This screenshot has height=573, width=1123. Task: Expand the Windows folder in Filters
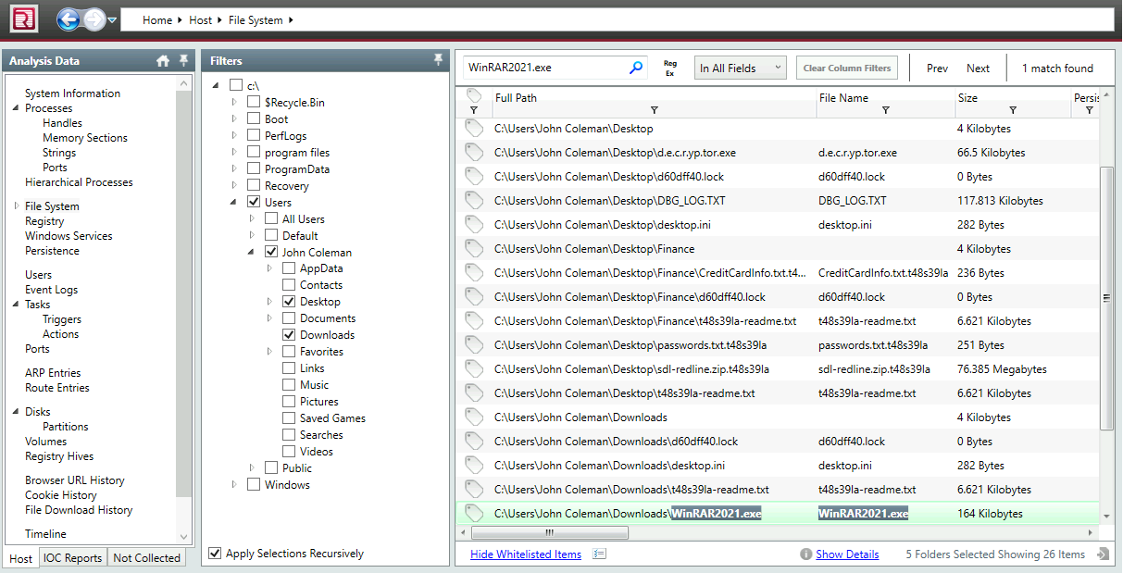point(235,485)
